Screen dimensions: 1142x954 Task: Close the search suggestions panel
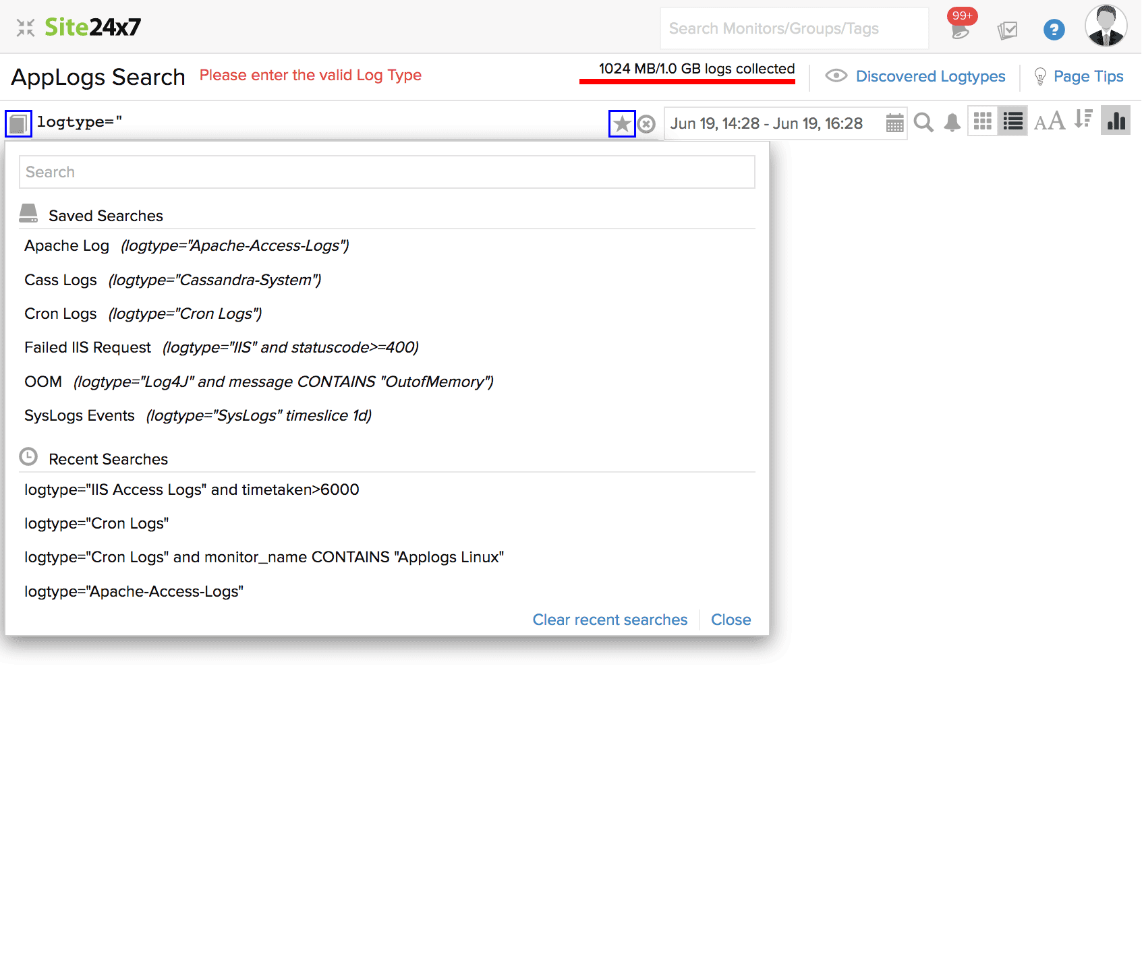(731, 619)
